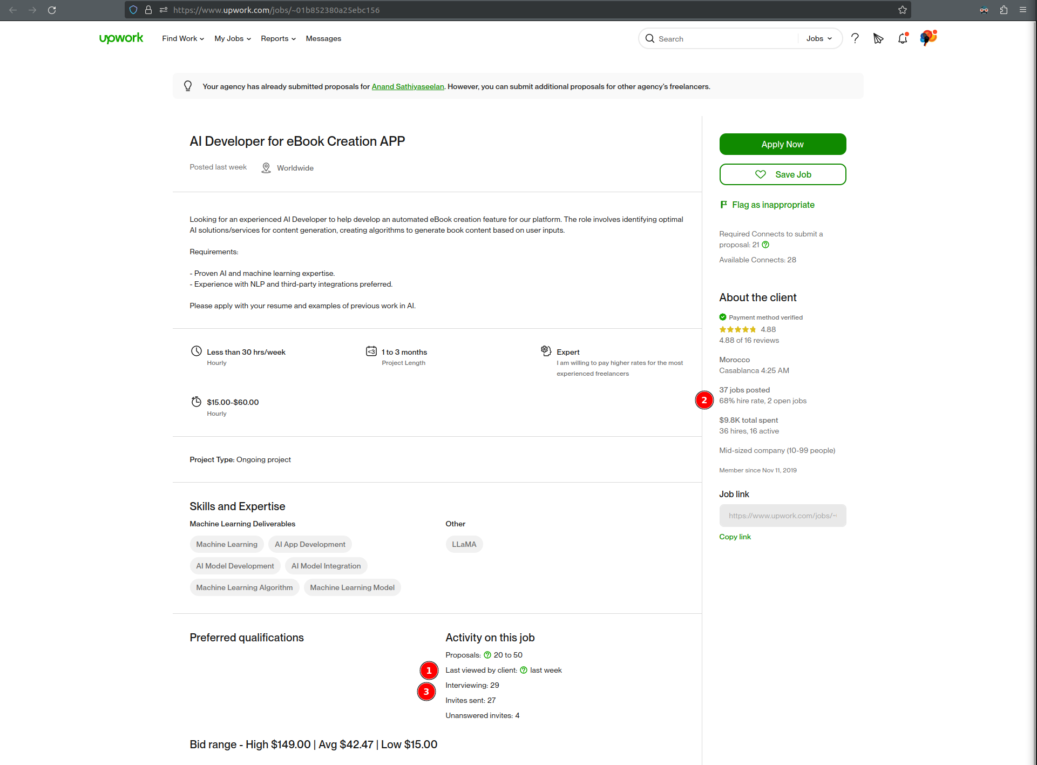Screen dimensions: 1037x765
Task: Open the browser hamburger menu
Action: pyautogui.click(x=1023, y=10)
